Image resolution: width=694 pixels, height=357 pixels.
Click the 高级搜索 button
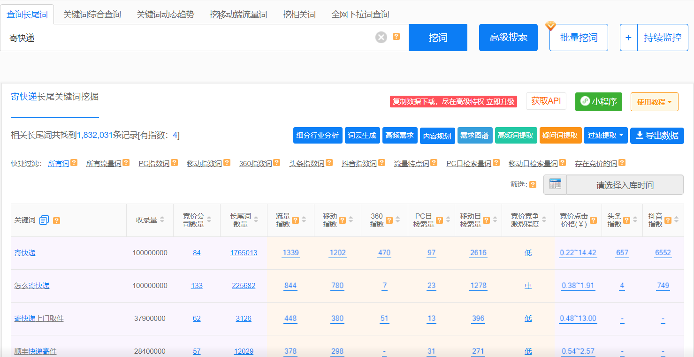[508, 38]
